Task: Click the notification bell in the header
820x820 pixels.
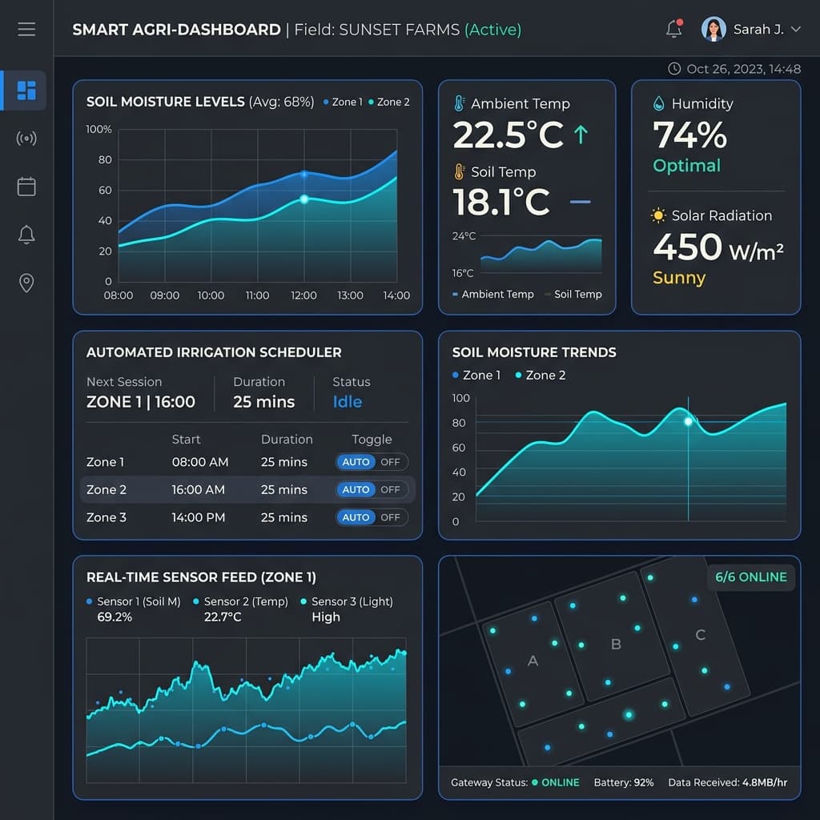Action: [674, 29]
